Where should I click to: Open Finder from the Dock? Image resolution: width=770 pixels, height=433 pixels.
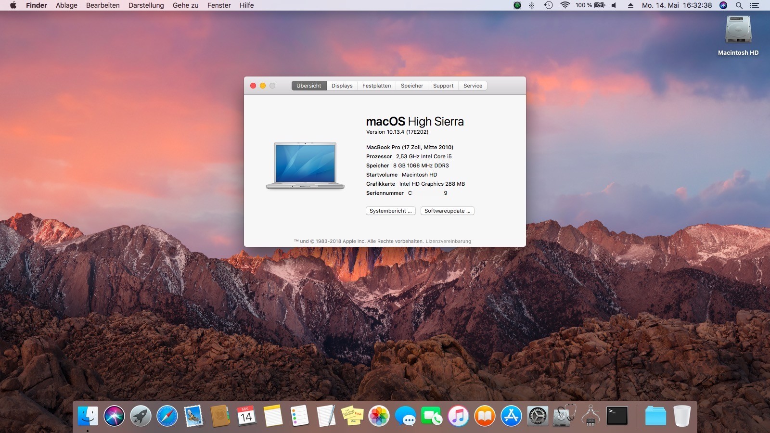pos(88,416)
